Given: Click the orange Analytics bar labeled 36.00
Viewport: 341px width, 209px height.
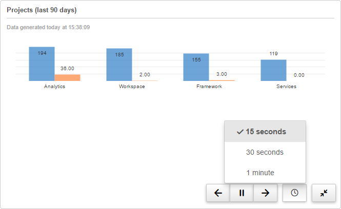Looking at the screenshot, I should click(x=67, y=78).
